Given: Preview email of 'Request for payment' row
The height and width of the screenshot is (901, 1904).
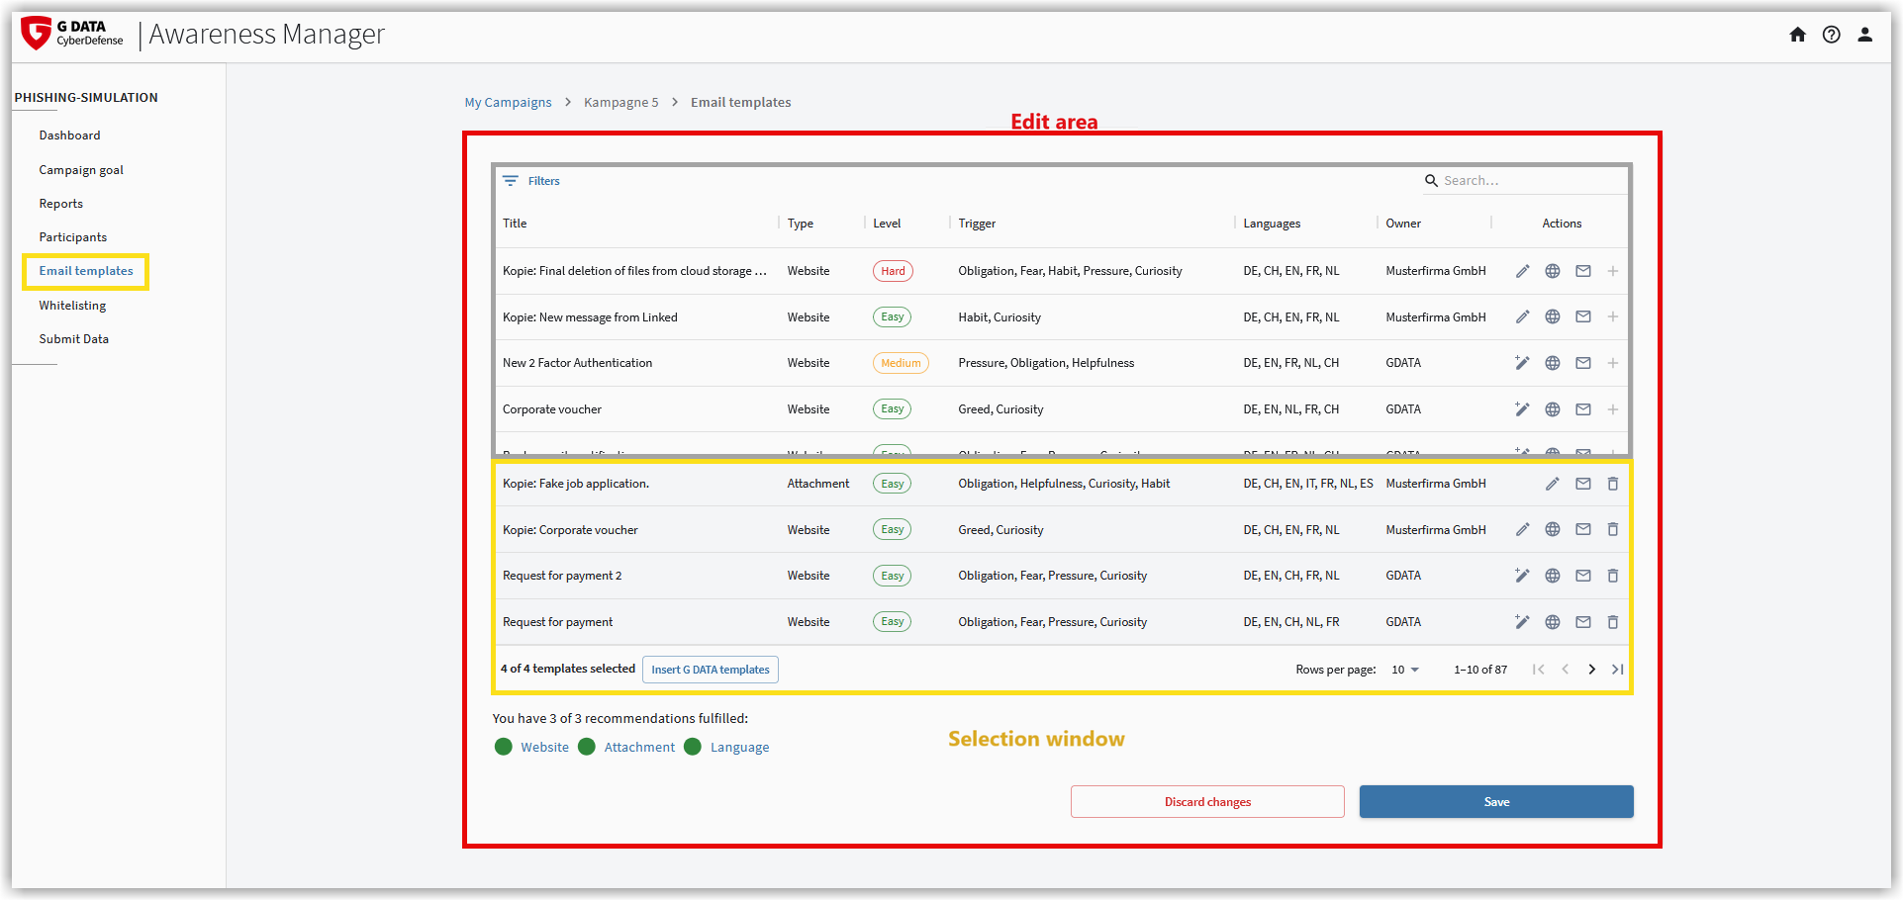Looking at the screenshot, I should click(x=1583, y=622).
